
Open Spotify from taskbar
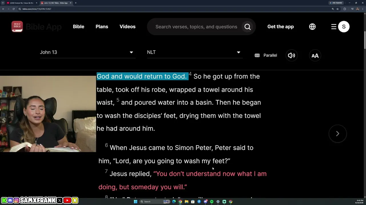(212, 202)
